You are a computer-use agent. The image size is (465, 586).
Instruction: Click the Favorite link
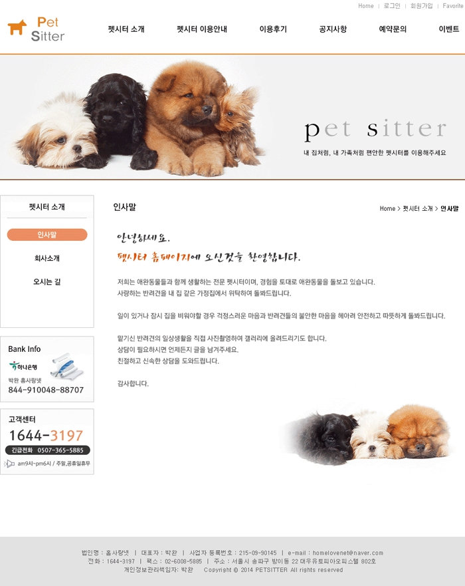452,6
